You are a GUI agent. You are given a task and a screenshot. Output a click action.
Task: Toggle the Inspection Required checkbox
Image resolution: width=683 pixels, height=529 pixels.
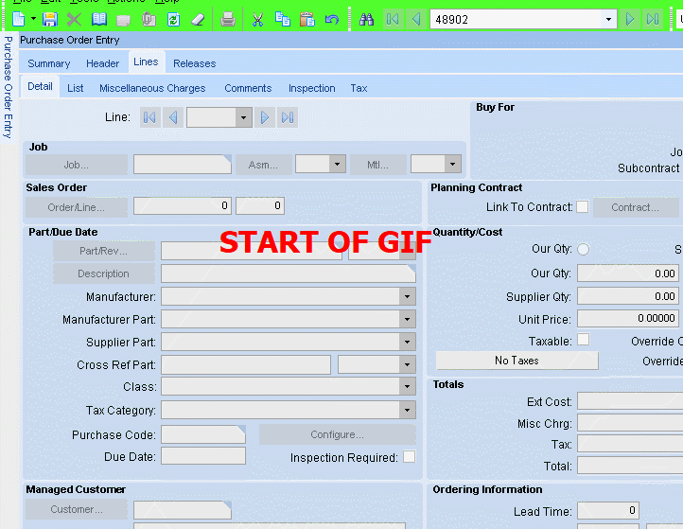coord(409,456)
